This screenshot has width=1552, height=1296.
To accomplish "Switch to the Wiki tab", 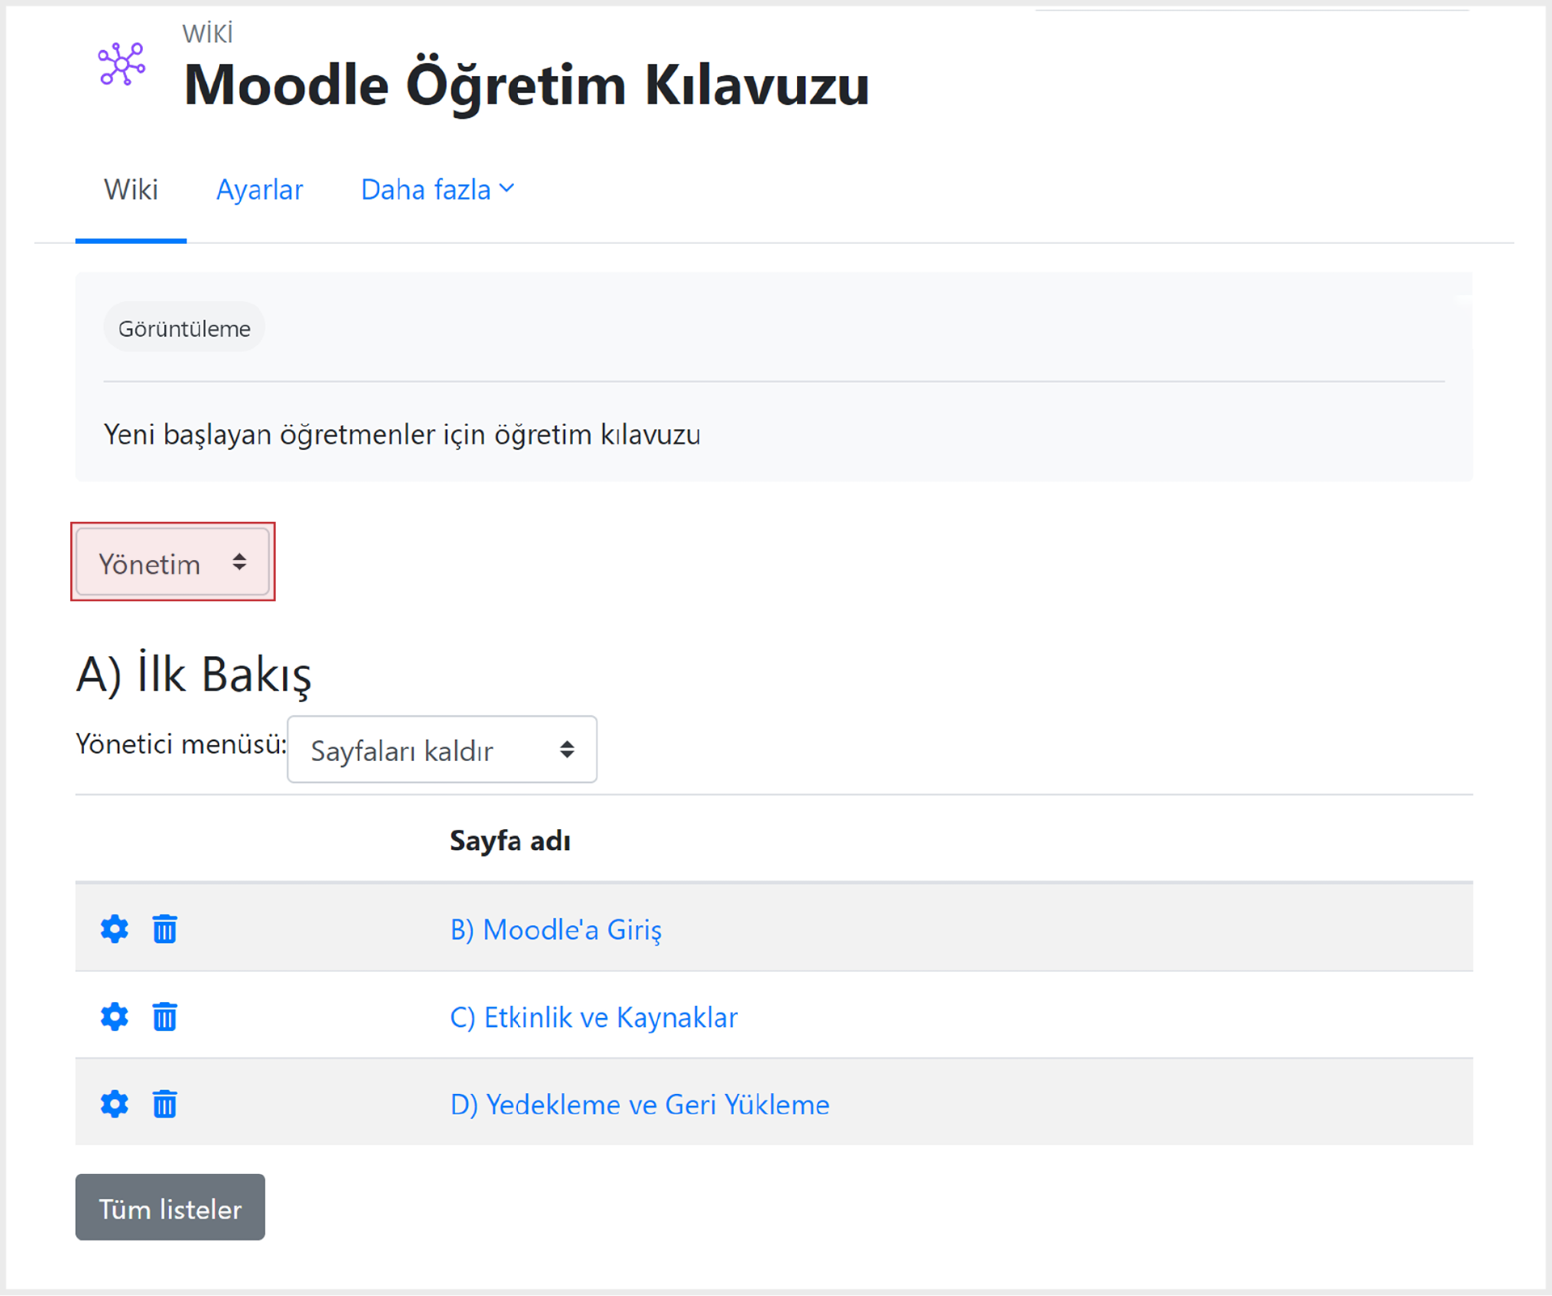I will click(x=131, y=190).
